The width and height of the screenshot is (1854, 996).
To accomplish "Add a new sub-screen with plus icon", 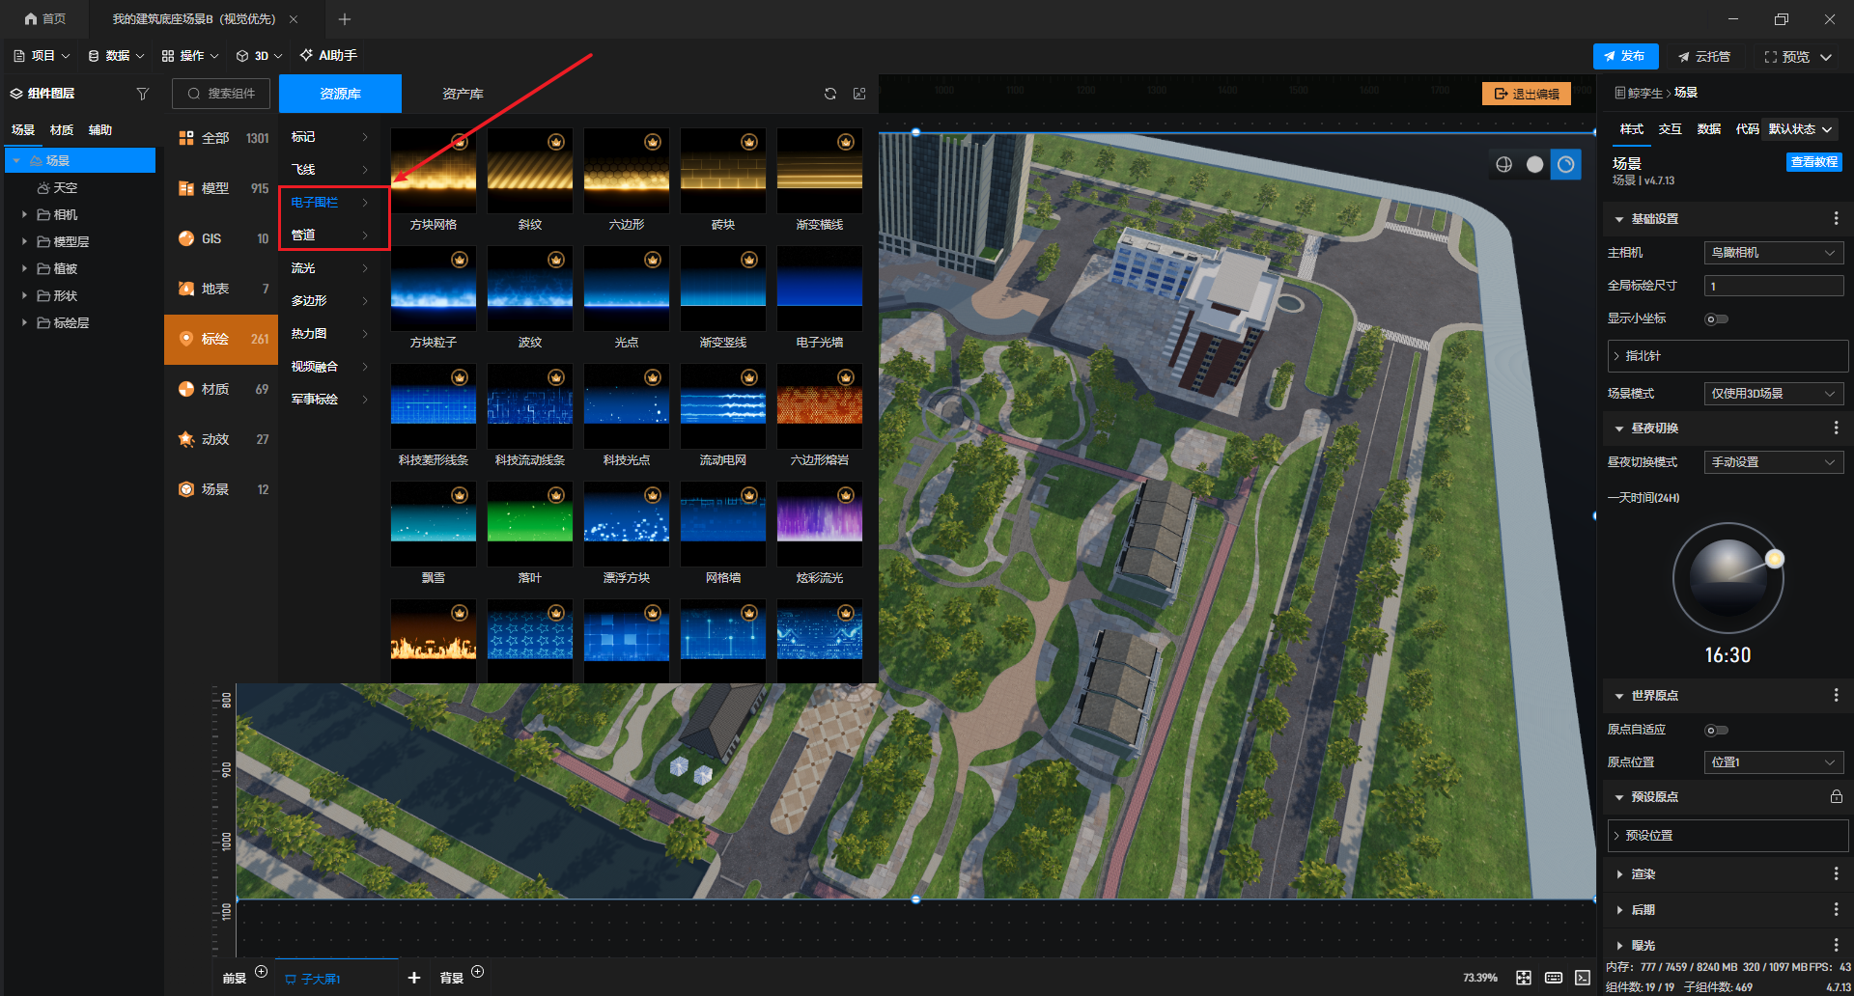I will click(x=414, y=978).
